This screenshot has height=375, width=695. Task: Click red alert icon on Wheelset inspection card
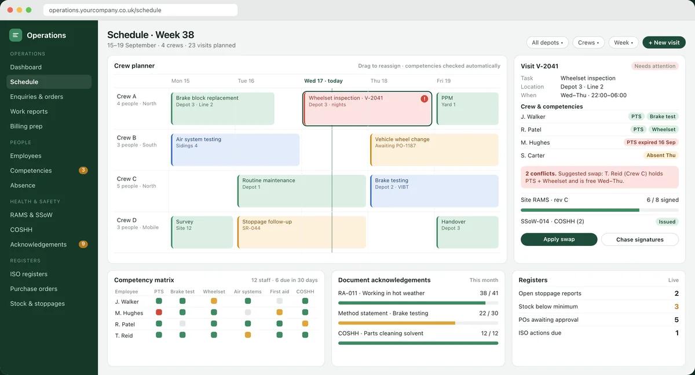point(425,99)
